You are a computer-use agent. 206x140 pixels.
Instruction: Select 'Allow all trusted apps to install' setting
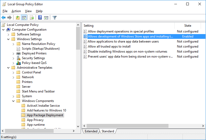point(109,46)
